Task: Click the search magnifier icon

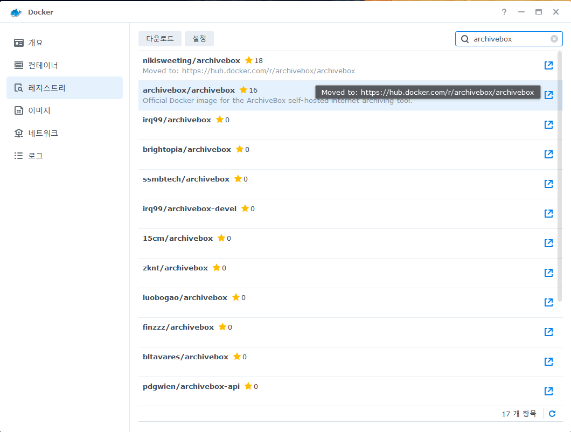Action: coord(465,39)
